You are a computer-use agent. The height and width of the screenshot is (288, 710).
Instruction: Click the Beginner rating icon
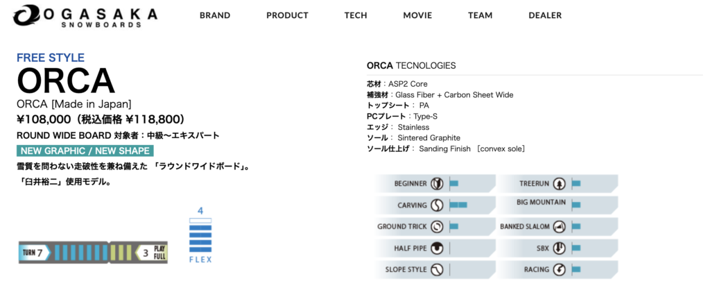click(x=437, y=184)
